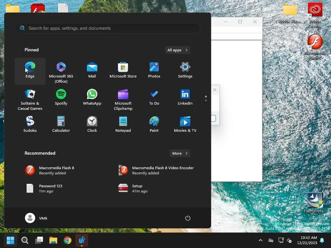Open the Clock app
The height and width of the screenshot is (248, 331).
tap(92, 125)
